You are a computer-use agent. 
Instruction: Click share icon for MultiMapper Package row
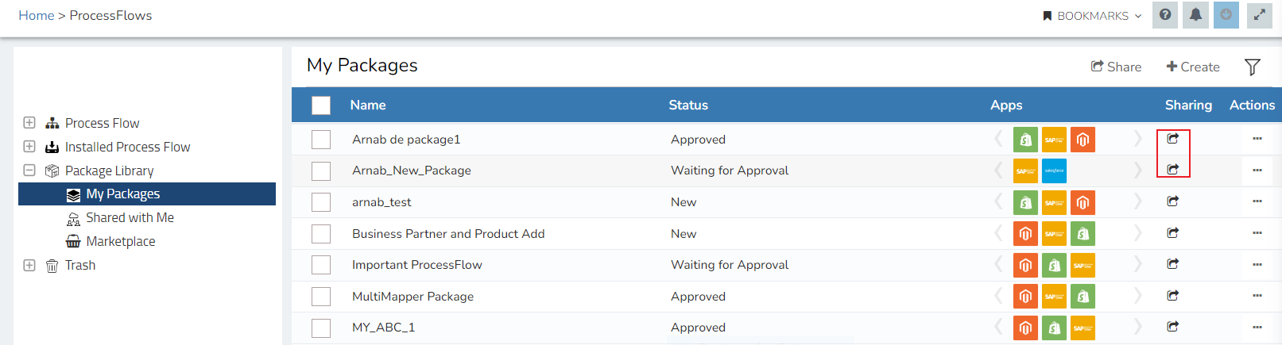1172,296
